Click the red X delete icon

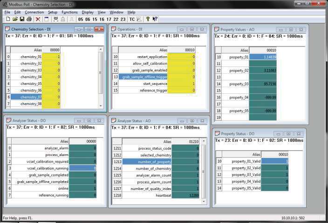38,19
